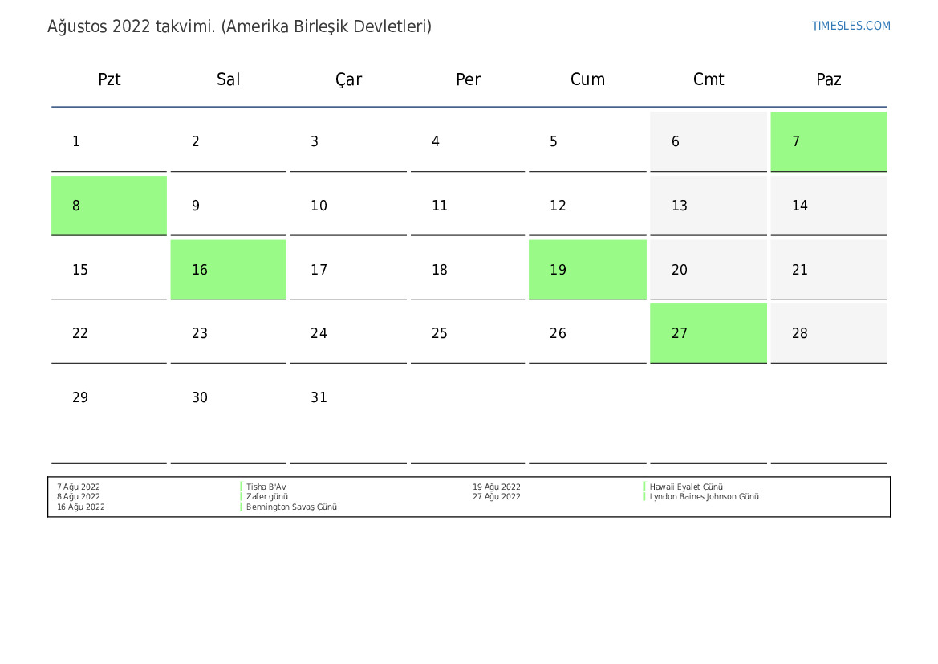Click the Paz weekday column header
The image size is (938, 664).
click(x=828, y=79)
